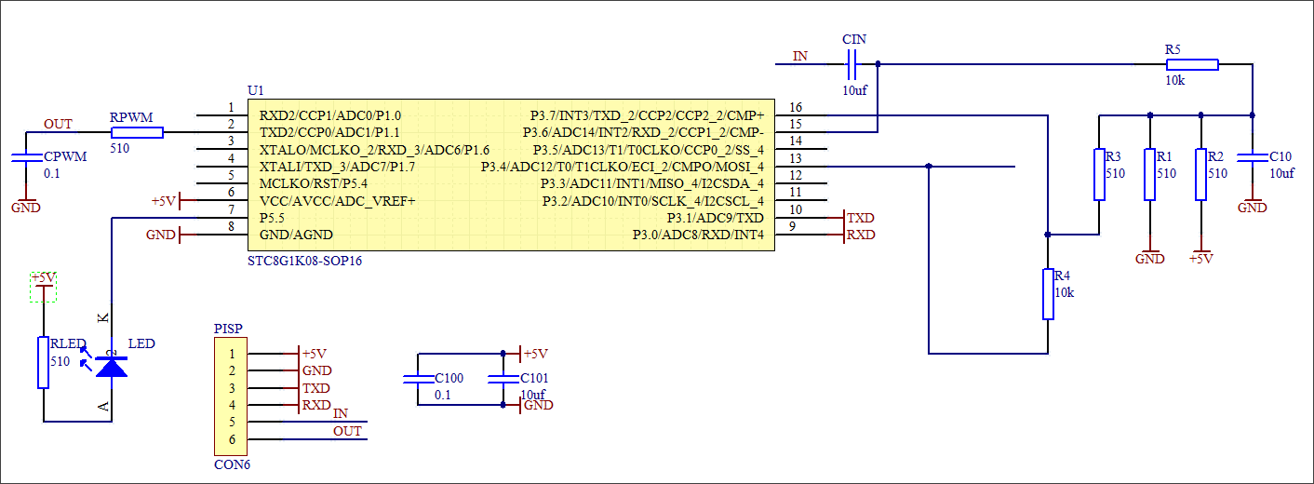1314x484 pixels.
Task: Click the VCC/AVCC/ADC_VREF+ pin name
Action: pyautogui.click(x=337, y=201)
